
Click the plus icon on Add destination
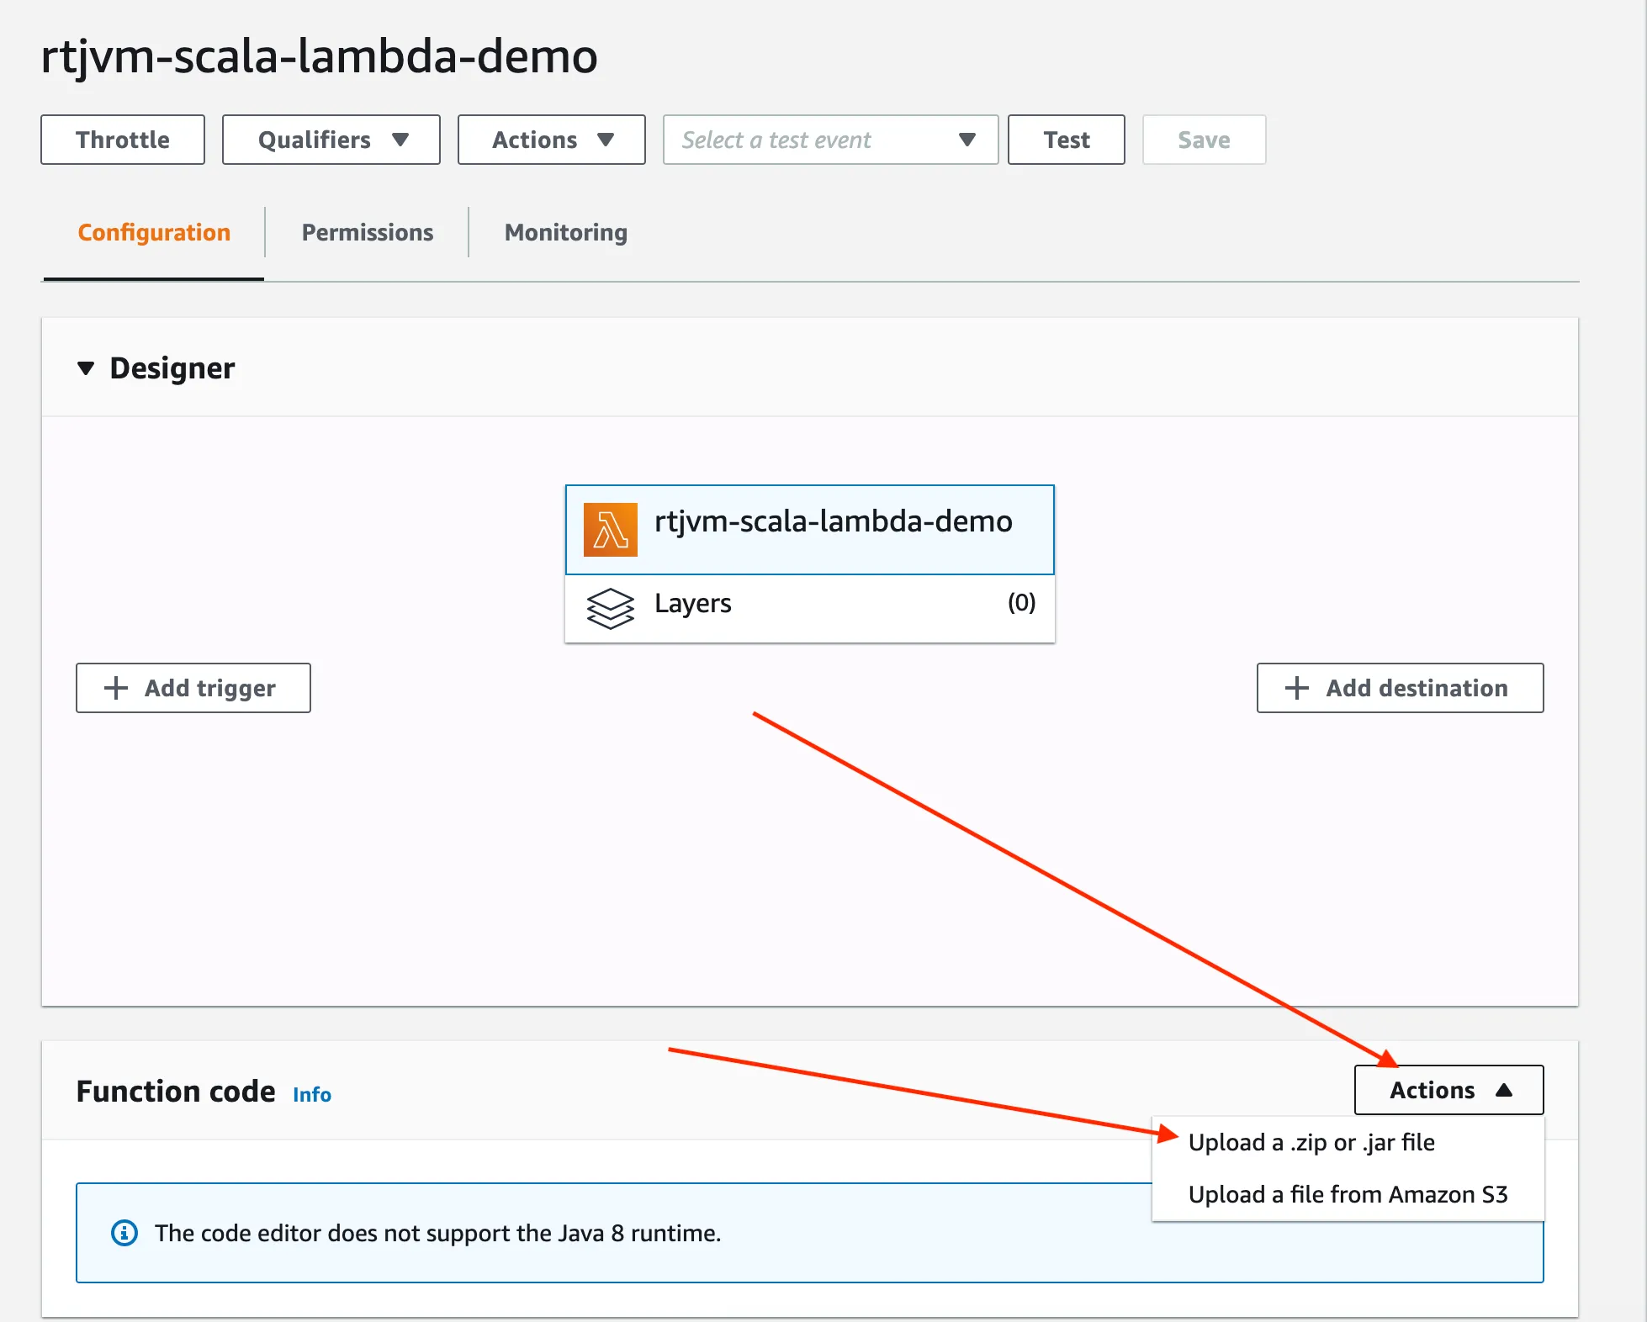pos(1295,688)
